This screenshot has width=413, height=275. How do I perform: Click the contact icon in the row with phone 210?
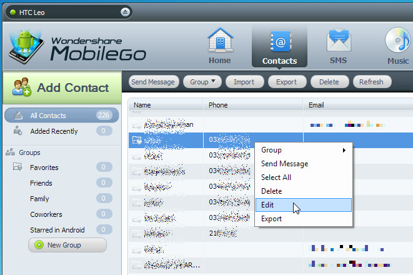point(137,234)
